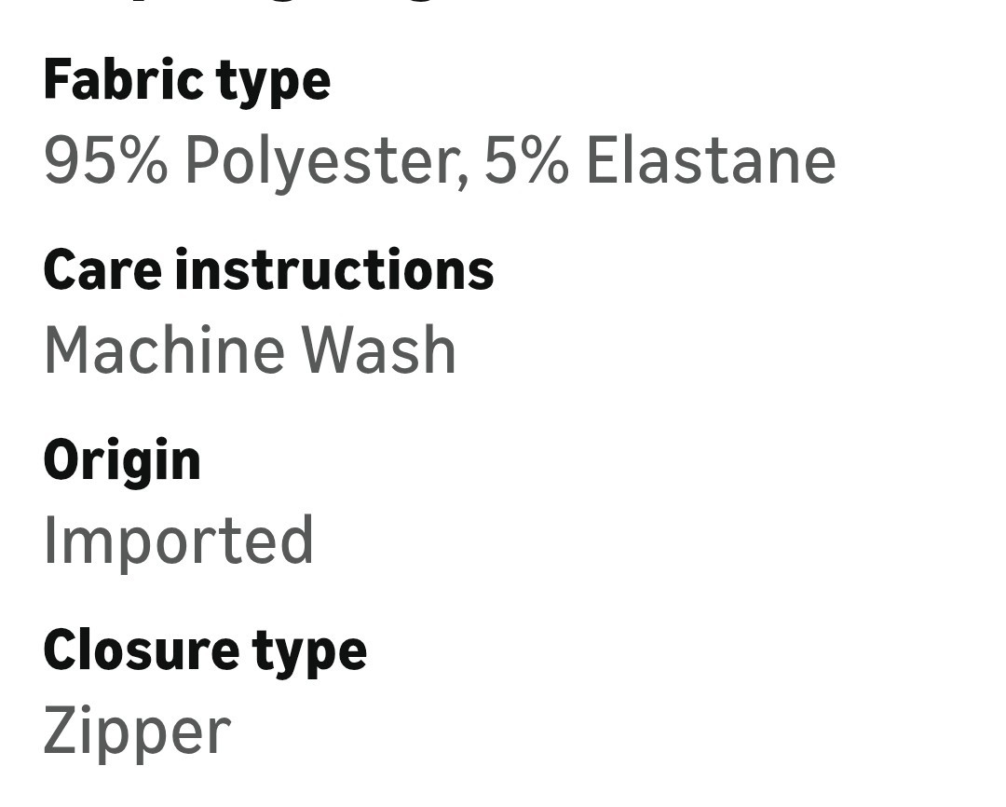This screenshot has width=1006, height=807.
Task: Select the 95% Polyester, 5% Elastane text
Action: pyautogui.click(x=440, y=161)
